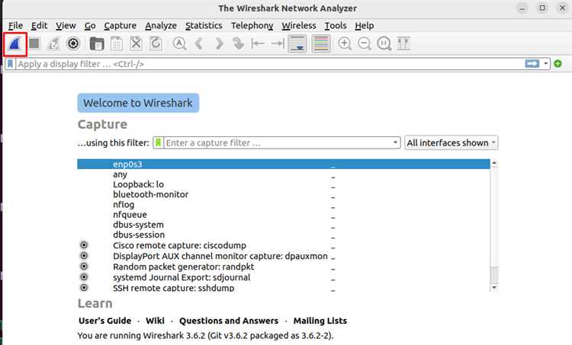Go to the next packet arrow
Screen dimensions: 572x345
click(219, 43)
